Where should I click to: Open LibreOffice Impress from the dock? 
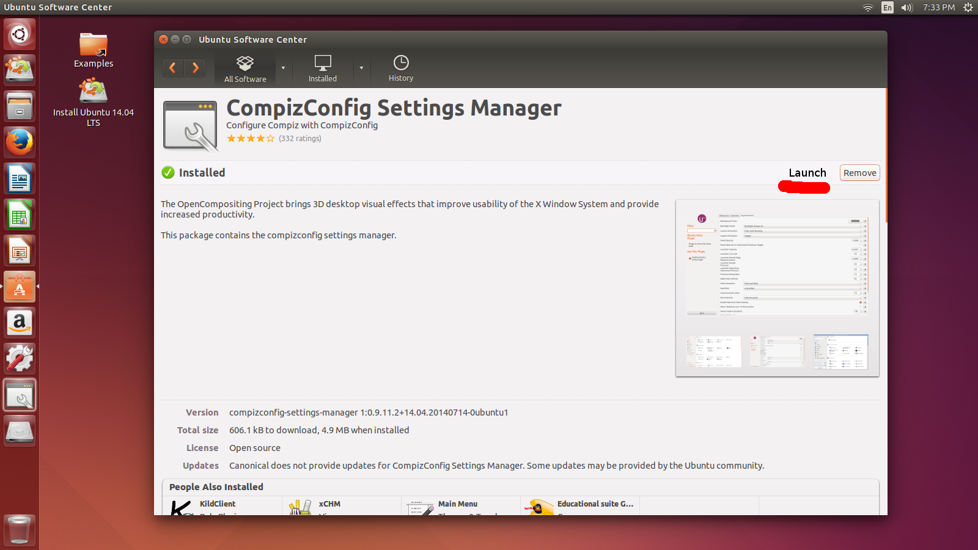pyautogui.click(x=20, y=251)
